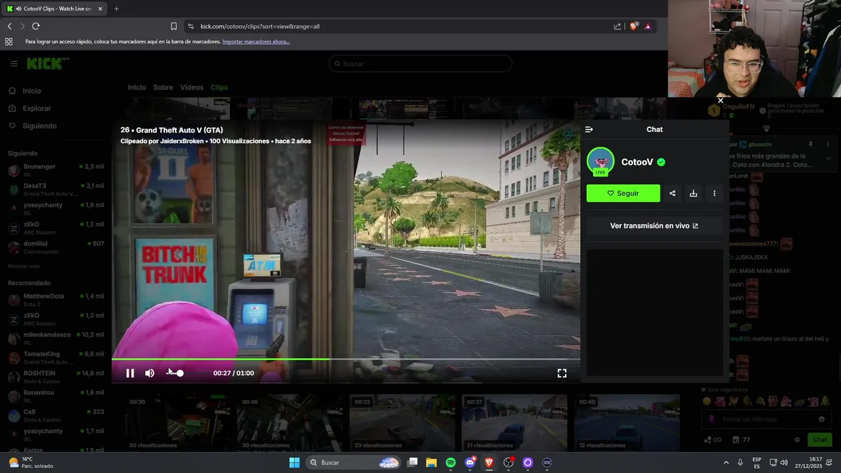Click Importar marcadores ahora link
Image resolution: width=841 pixels, height=473 pixels.
point(256,41)
